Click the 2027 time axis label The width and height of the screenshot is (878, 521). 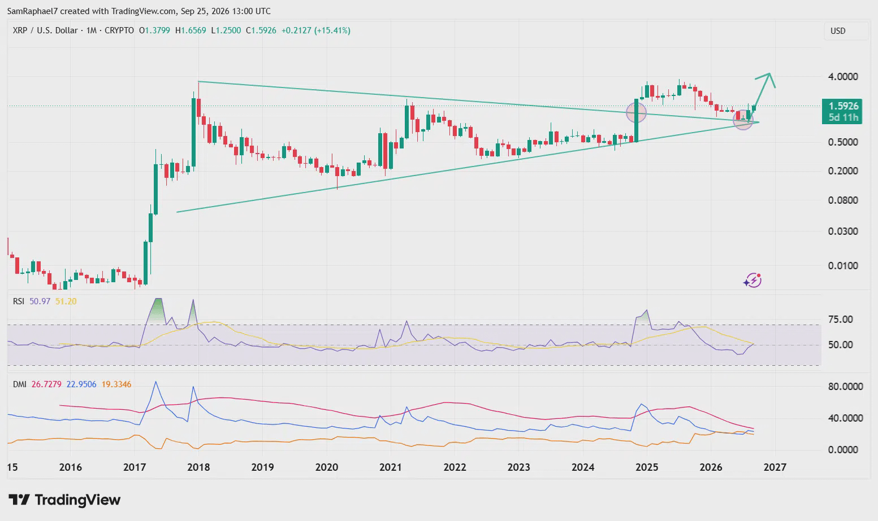tap(775, 467)
